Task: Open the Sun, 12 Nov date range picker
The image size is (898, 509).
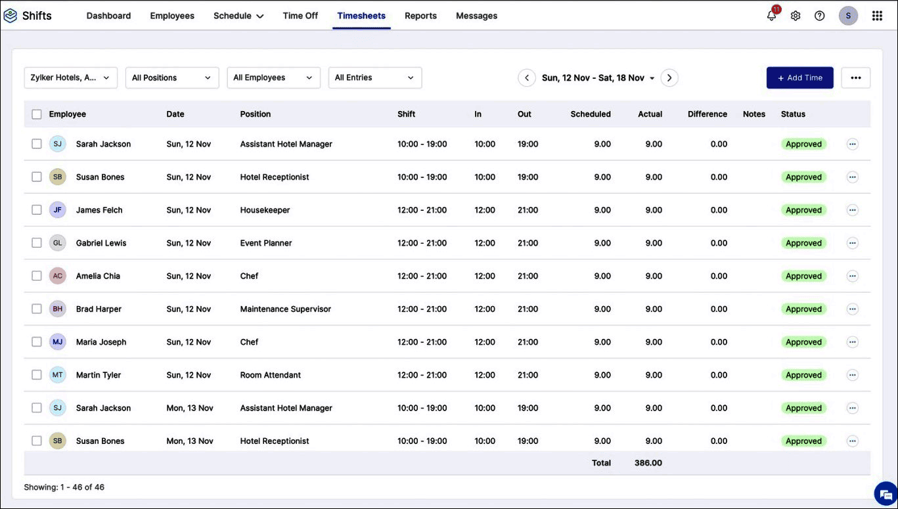Action: click(595, 76)
